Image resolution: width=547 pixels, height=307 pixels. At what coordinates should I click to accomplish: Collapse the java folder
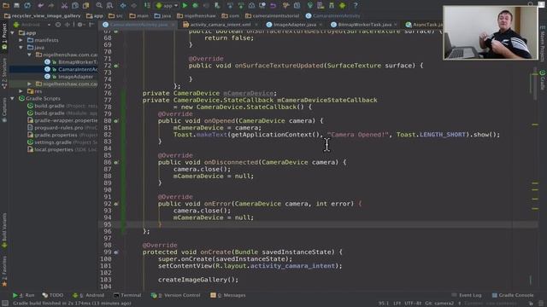pos(21,48)
